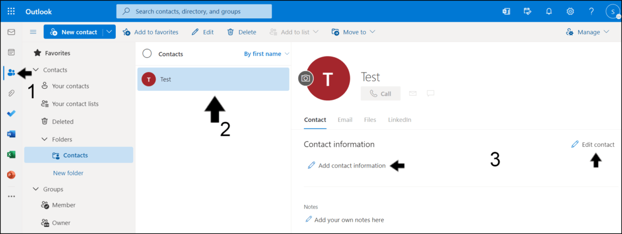Image resolution: width=622 pixels, height=234 pixels.
Task: Open Mail from the left rail
Action: 11,32
